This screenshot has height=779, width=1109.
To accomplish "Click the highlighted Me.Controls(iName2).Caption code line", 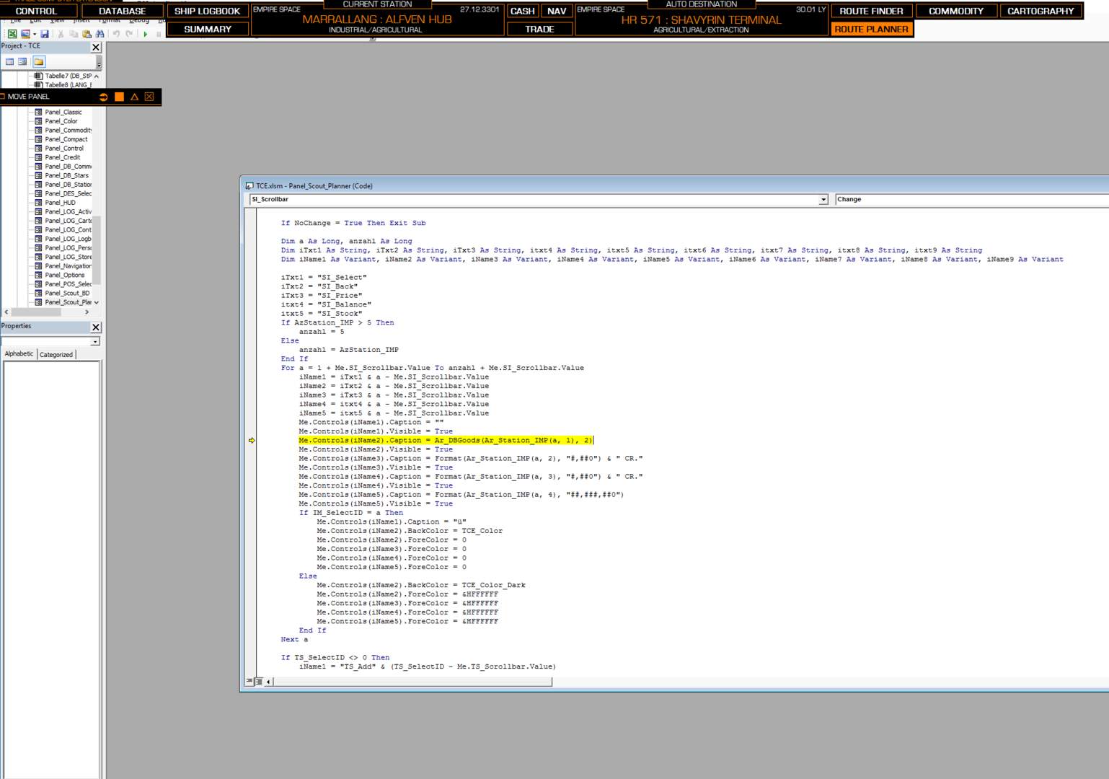I will pyautogui.click(x=446, y=440).
